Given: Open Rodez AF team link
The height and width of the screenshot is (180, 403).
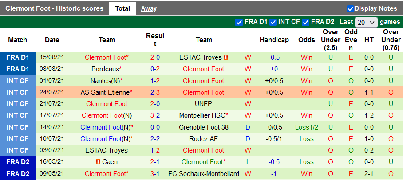Looking at the screenshot, I should pyautogui.click(x=204, y=138).
